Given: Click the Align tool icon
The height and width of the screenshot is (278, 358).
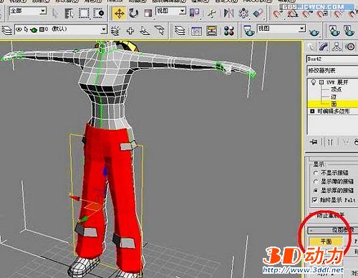Looking at the screenshot, I should [258, 14].
